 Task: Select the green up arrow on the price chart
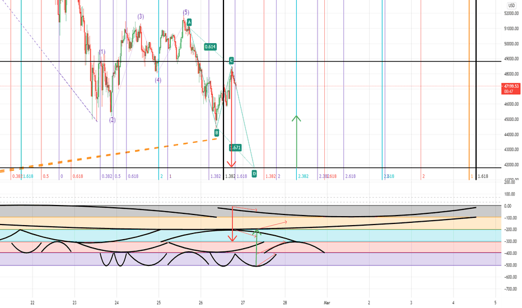296,142
